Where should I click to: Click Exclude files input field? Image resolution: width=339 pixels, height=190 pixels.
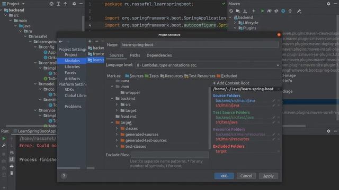pyautogui.click(x=169, y=155)
